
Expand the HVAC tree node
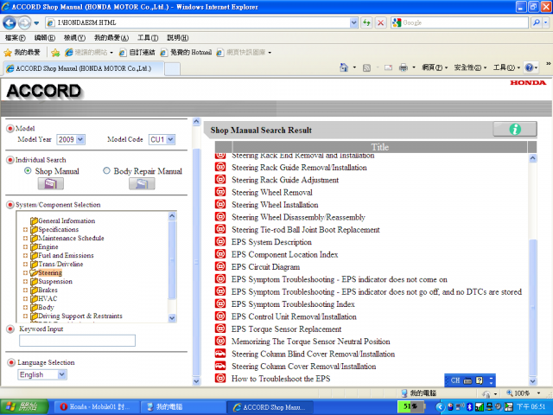25,298
